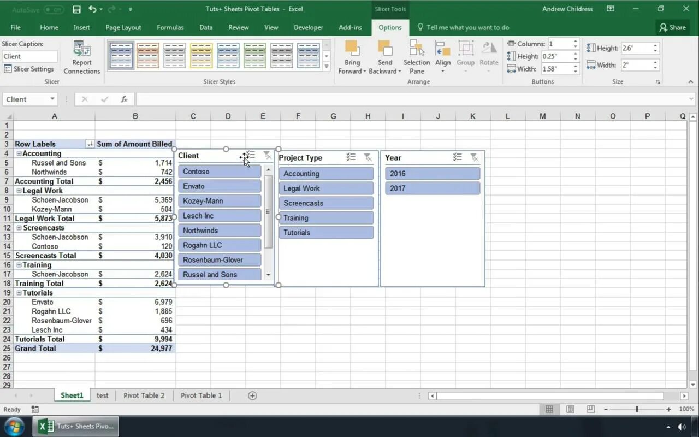Select Tutorials in Project Type slicer

tap(326, 233)
